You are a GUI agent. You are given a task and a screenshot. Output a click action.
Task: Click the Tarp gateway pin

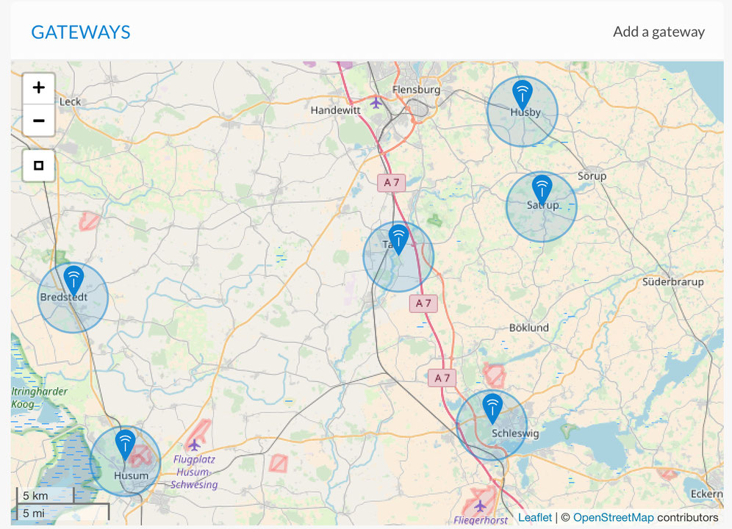398,240
